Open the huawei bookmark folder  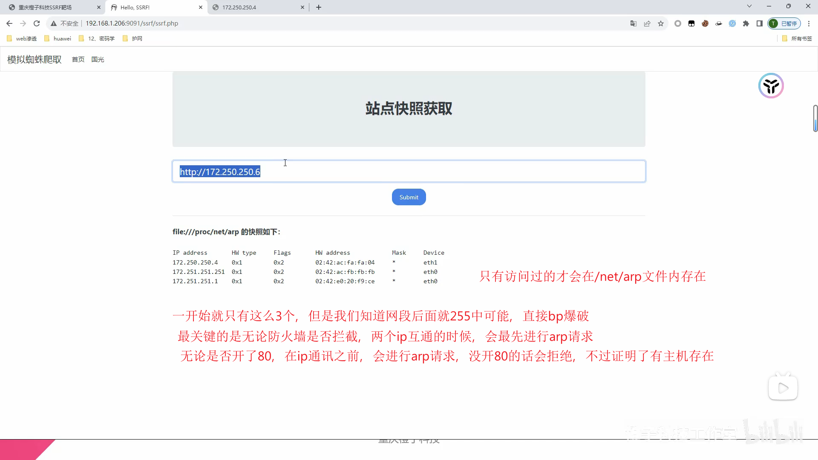(x=58, y=38)
